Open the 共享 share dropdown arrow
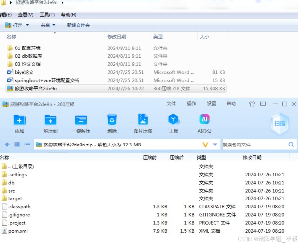The width and height of the screenshot is (298, 244). tap(54, 25)
